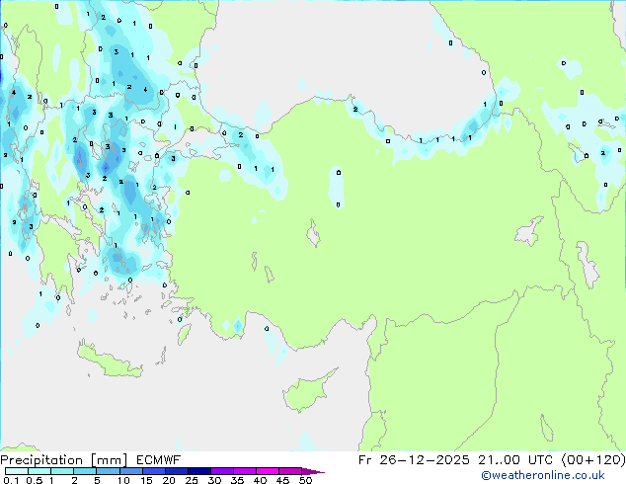Click the "(00+120)" forecast offset text
Image resolution: width=626 pixels, height=484 pixels.
(x=593, y=460)
